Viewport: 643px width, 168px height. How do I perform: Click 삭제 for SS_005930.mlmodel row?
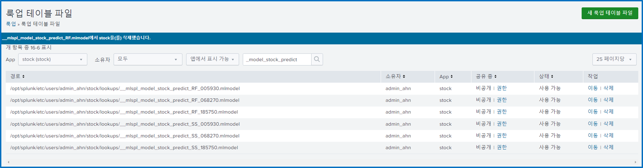608,124
